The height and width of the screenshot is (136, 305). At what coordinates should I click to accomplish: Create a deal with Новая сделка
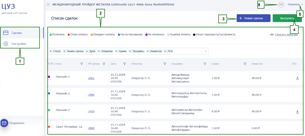tap(253, 18)
